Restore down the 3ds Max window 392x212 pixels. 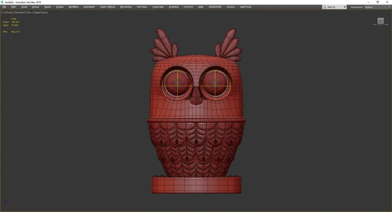378,2
